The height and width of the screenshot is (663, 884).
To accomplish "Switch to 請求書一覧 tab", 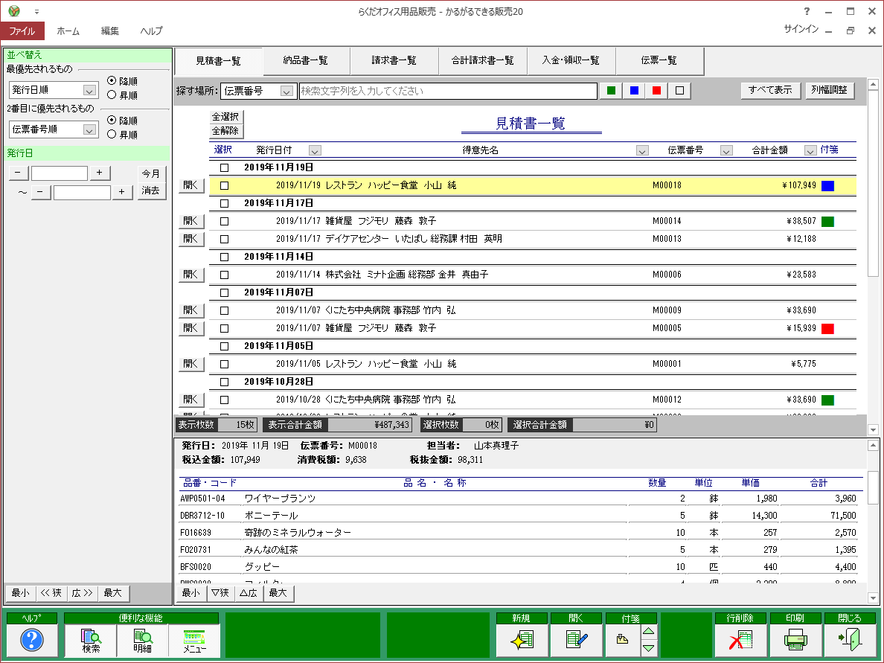I will pyautogui.click(x=394, y=61).
